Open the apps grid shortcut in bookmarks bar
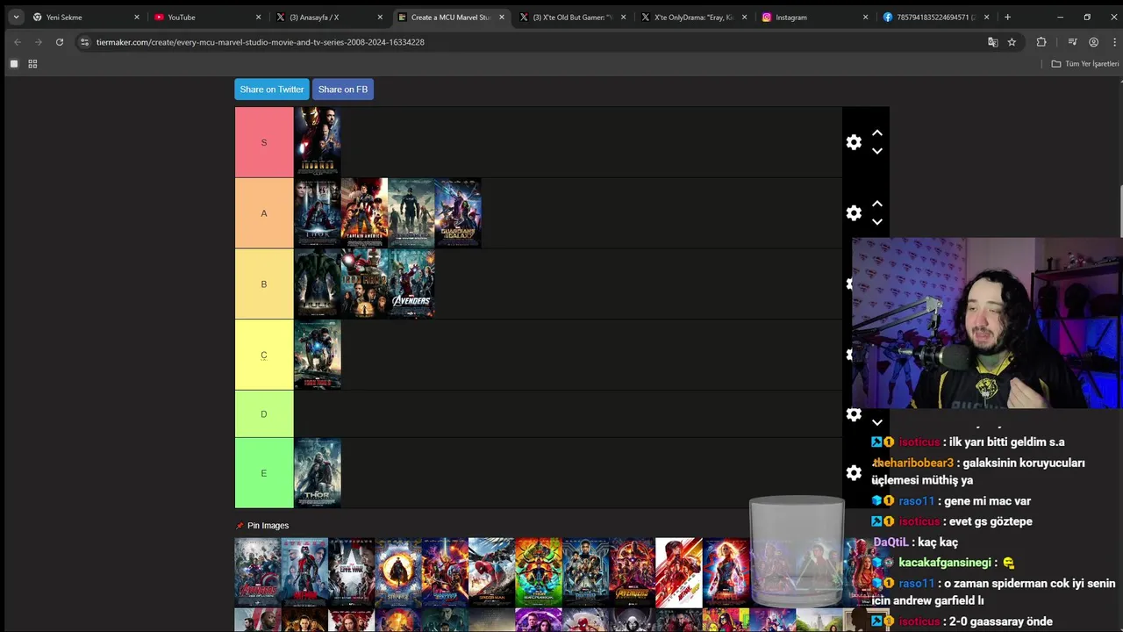This screenshot has height=632, width=1123. [32, 63]
